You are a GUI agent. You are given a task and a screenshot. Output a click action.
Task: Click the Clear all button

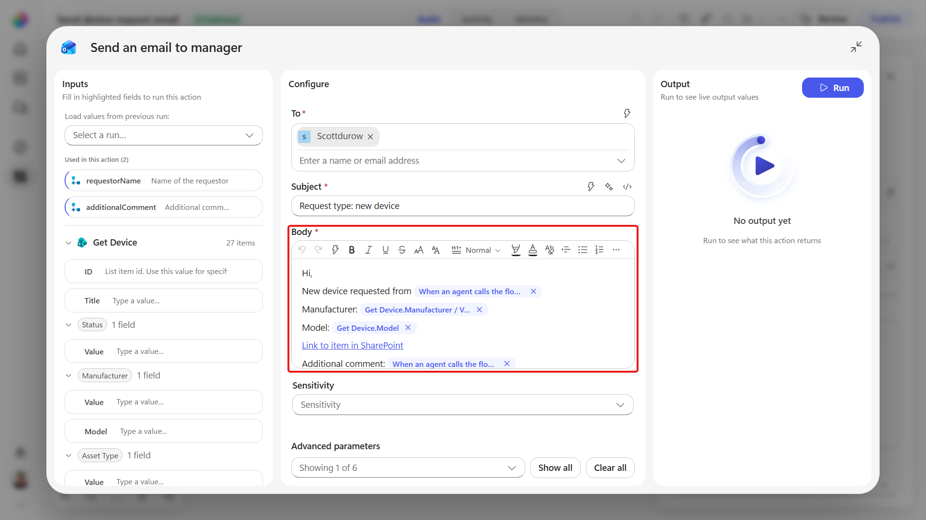point(610,468)
